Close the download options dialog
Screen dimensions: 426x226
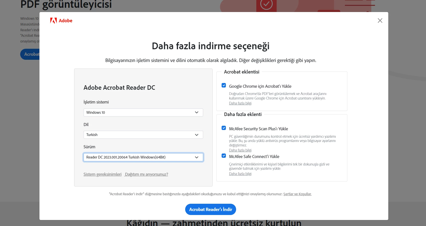[x=380, y=20]
